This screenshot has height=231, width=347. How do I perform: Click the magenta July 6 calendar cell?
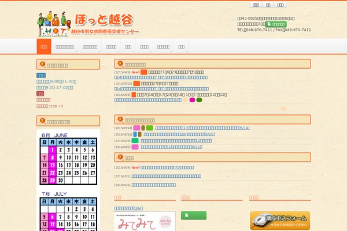(53, 217)
